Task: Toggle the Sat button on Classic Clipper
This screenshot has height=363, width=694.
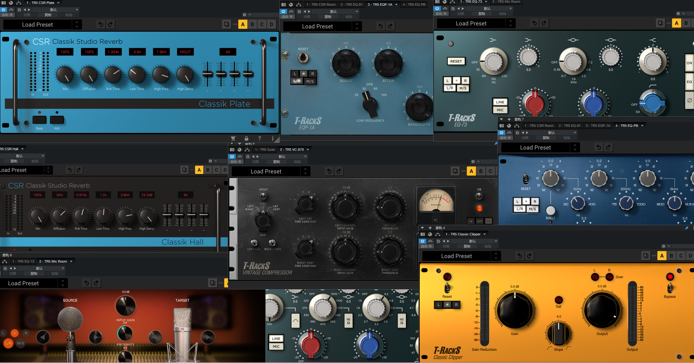Action: coord(558,300)
